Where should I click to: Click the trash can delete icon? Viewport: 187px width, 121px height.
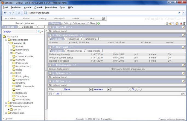click(x=184, y=24)
